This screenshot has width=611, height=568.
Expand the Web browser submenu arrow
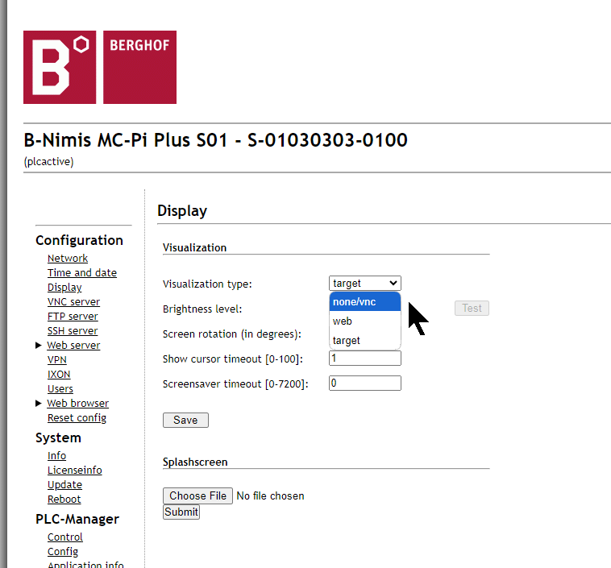point(38,403)
